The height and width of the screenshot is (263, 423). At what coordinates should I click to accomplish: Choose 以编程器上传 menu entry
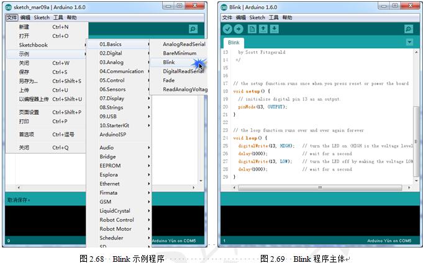[47, 99]
